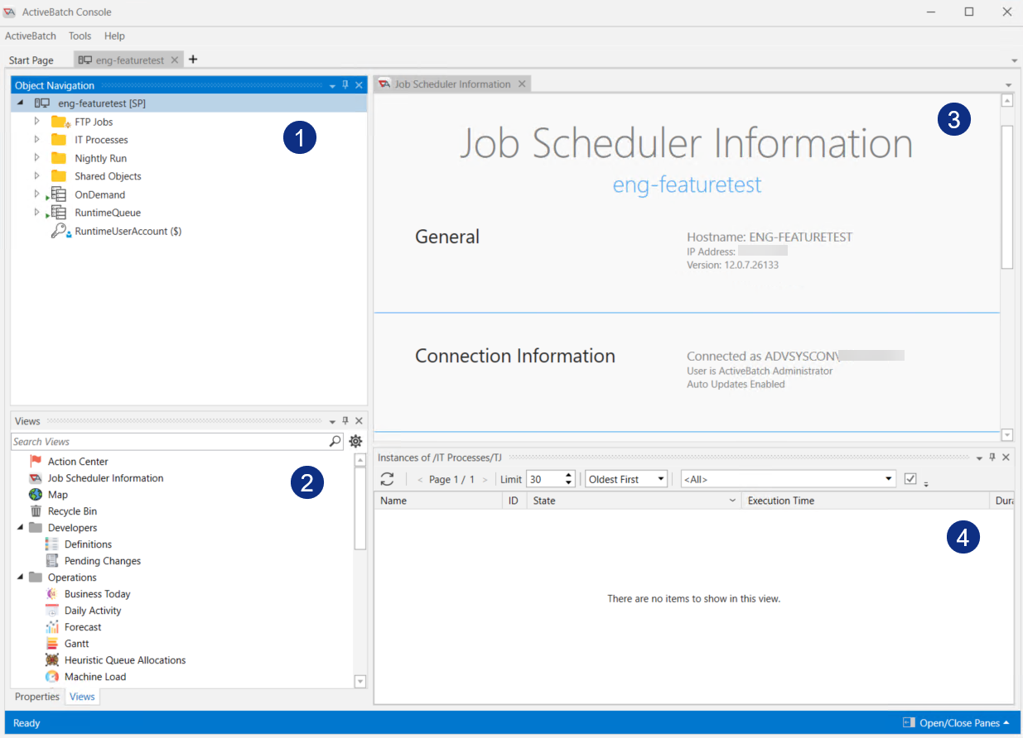
Task: Open the Views panel settings gear
Action: coord(355,441)
